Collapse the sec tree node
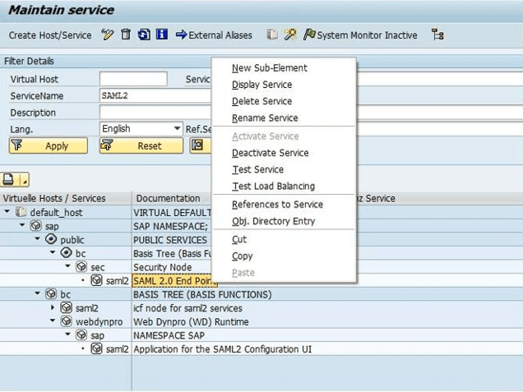Screen dimensions: 523x392 tap(67, 266)
